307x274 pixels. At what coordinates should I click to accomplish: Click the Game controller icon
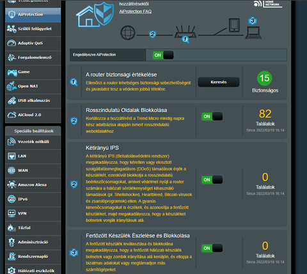click(12, 72)
